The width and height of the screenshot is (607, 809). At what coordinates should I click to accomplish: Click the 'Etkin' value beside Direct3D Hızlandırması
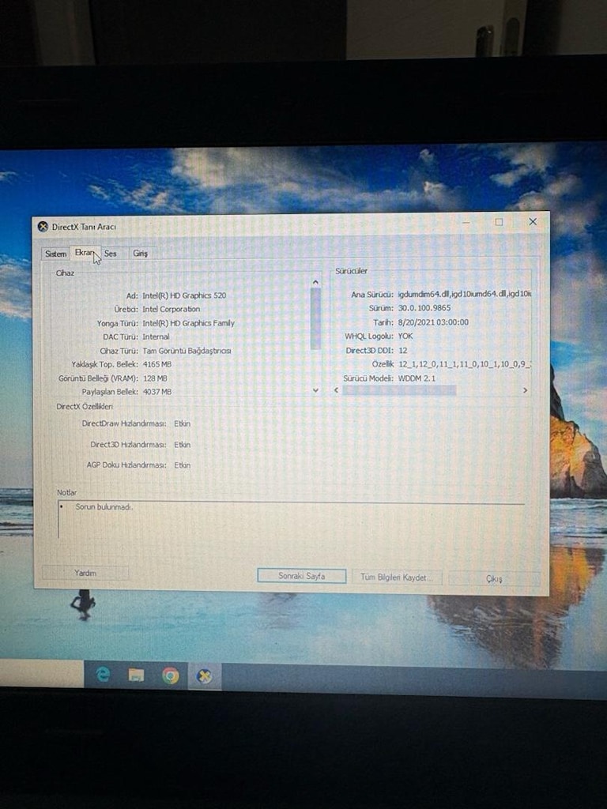click(x=183, y=444)
